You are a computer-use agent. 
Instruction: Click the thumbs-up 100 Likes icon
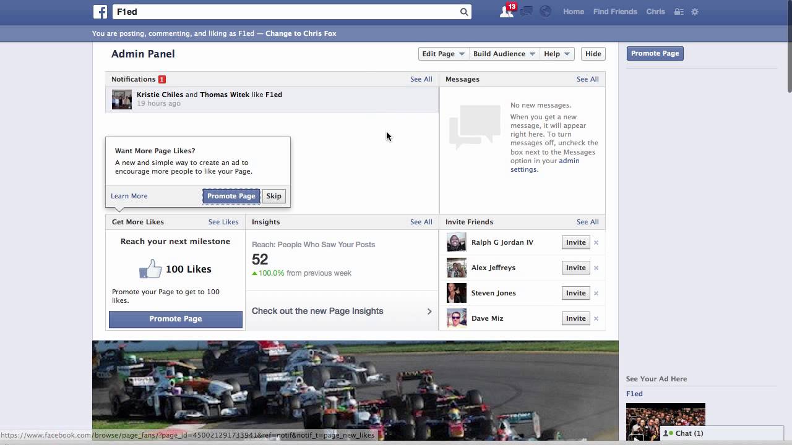[x=150, y=269]
